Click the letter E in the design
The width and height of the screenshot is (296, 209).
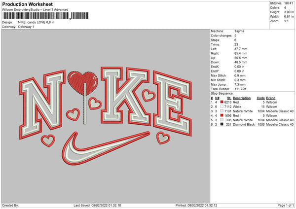pos(172,103)
